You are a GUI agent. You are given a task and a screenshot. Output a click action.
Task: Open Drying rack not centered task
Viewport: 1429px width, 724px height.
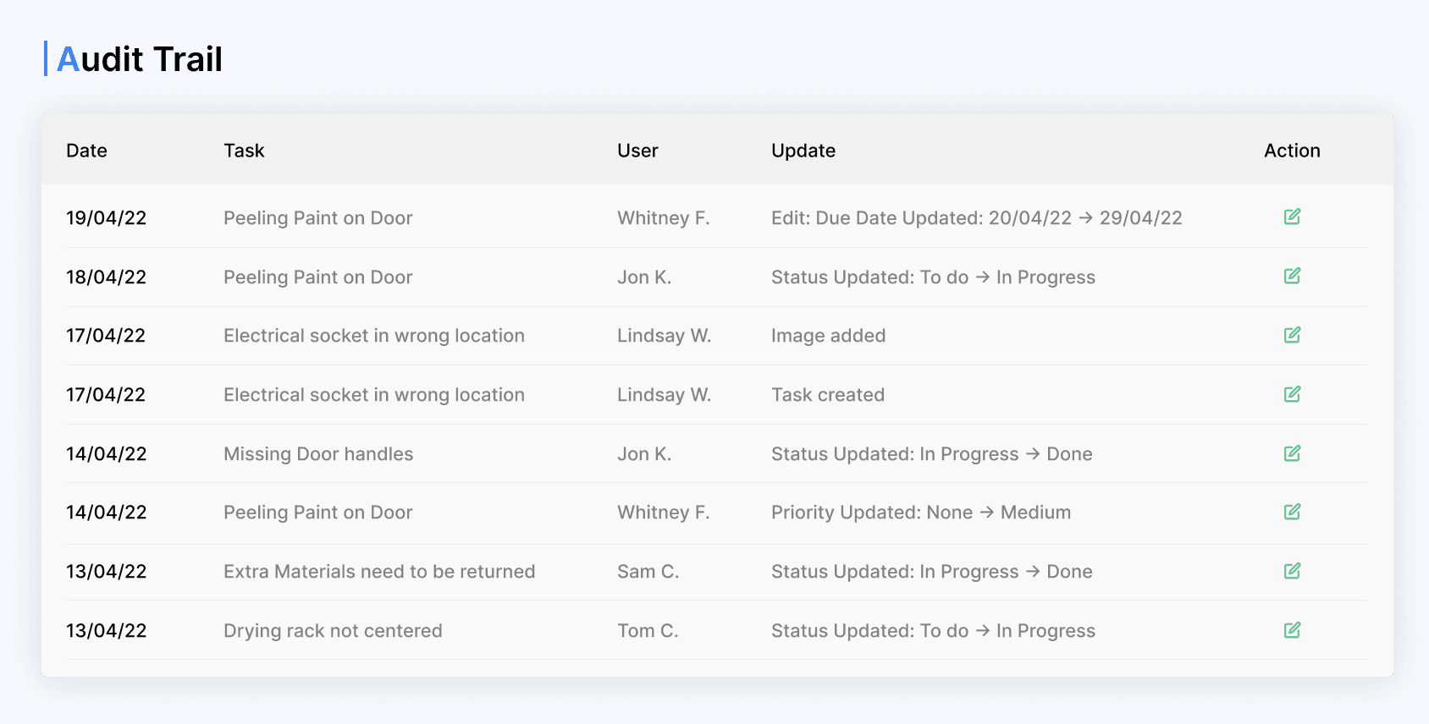coord(333,631)
